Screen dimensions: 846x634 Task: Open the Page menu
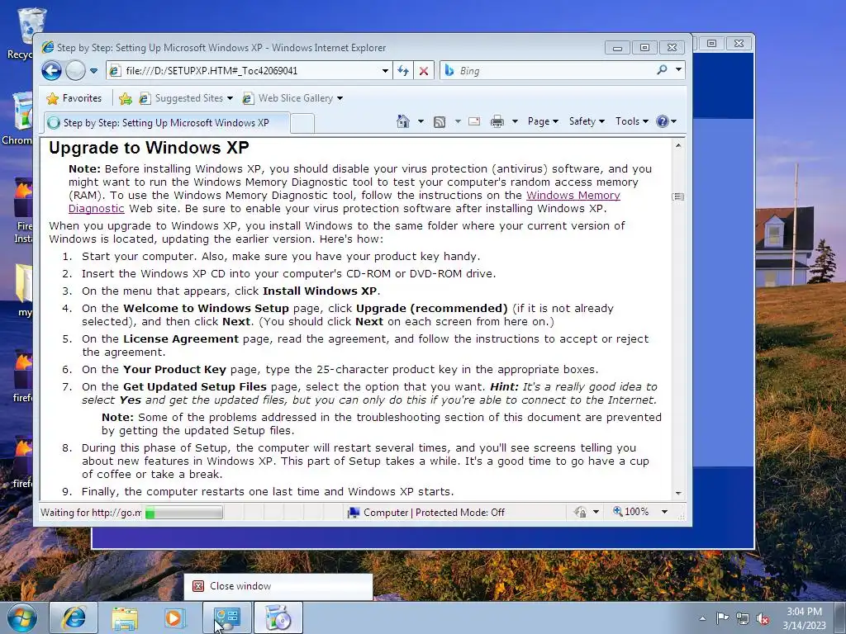pos(543,121)
